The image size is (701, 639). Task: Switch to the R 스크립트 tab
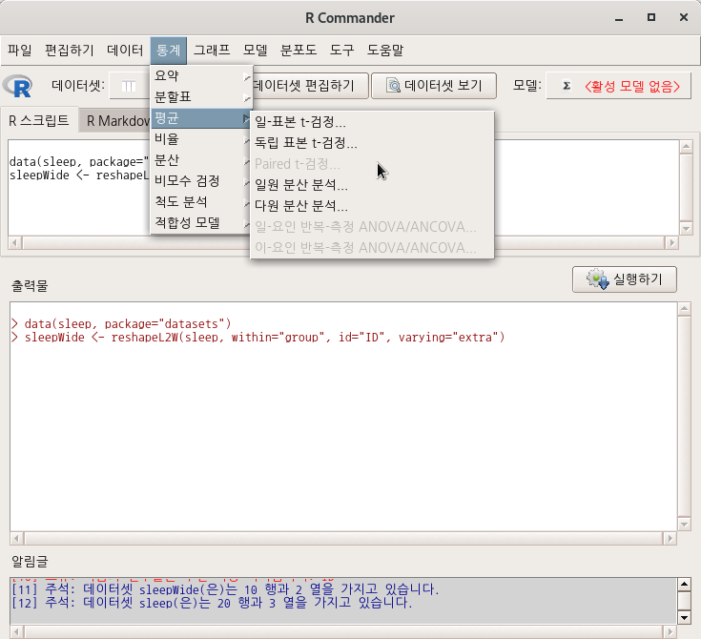click(x=39, y=120)
